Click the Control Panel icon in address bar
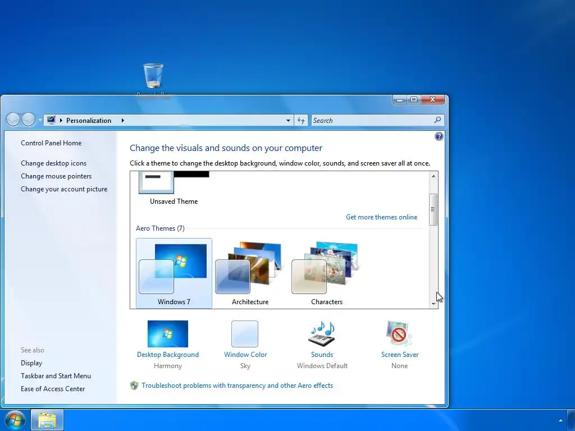The width and height of the screenshot is (575, 431). 51,120
